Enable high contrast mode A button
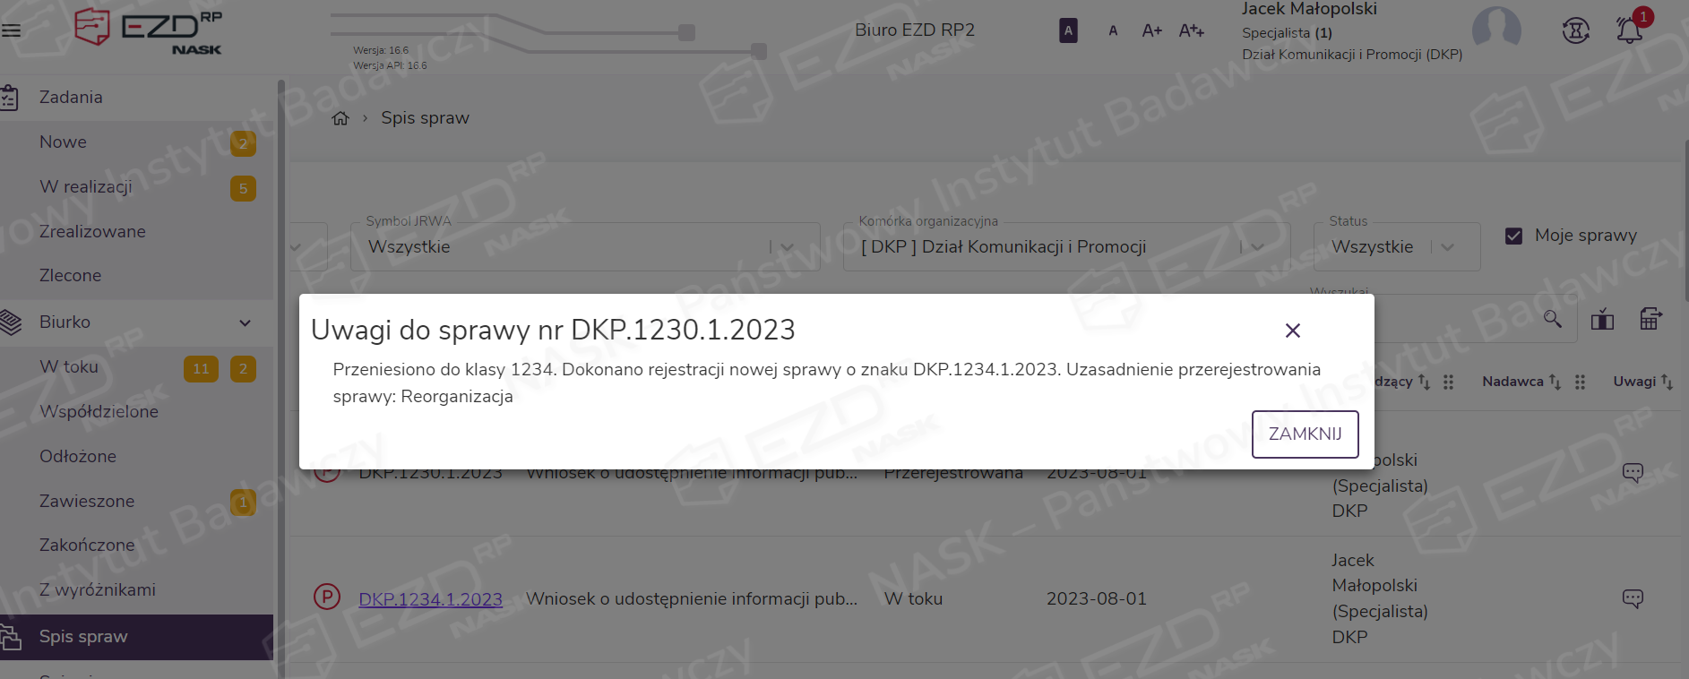 (1068, 30)
